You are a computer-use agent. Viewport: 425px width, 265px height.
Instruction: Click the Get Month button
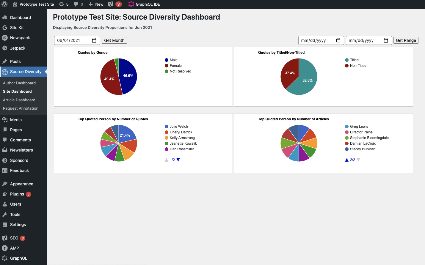point(114,40)
